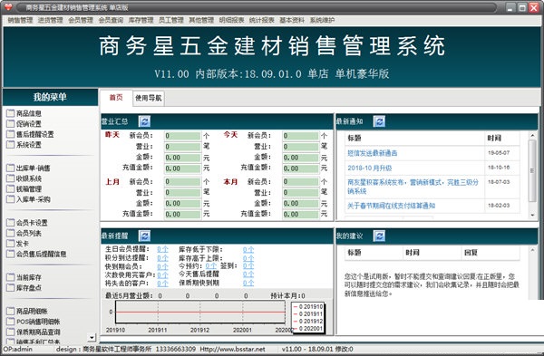Click 我的建议 panel scroll-up arrow
Image resolution: width=544 pixels, height=356 pixels.
532,250
